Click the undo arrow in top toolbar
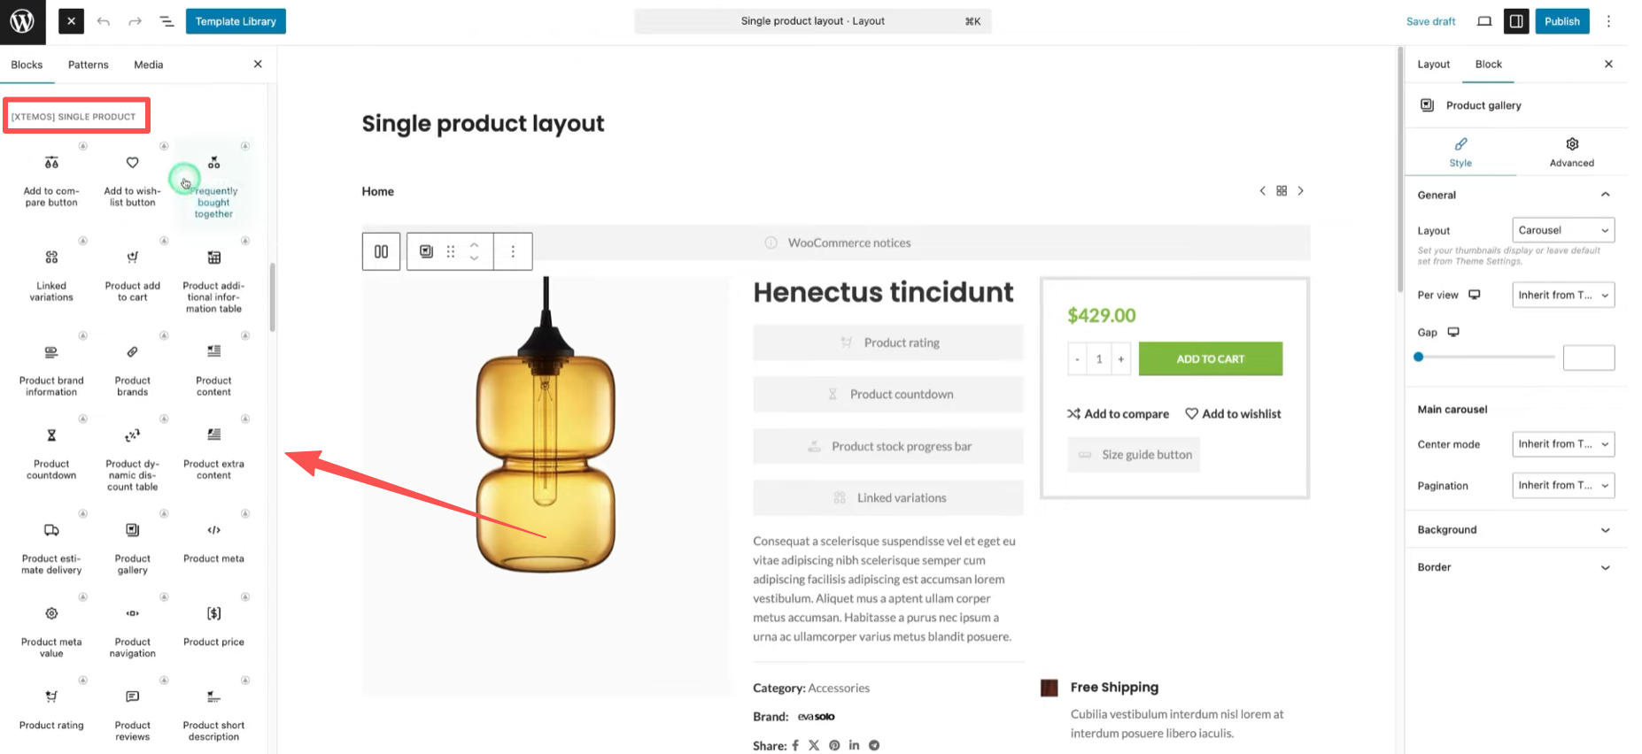1642x754 pixels. click(x=104, y=21)
